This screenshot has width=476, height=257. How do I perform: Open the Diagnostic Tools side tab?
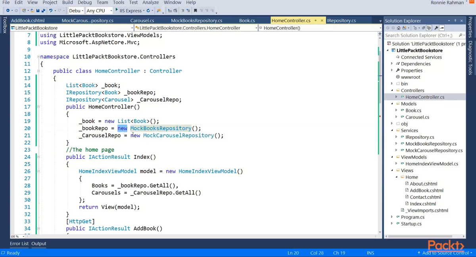[x=470, y=58]
